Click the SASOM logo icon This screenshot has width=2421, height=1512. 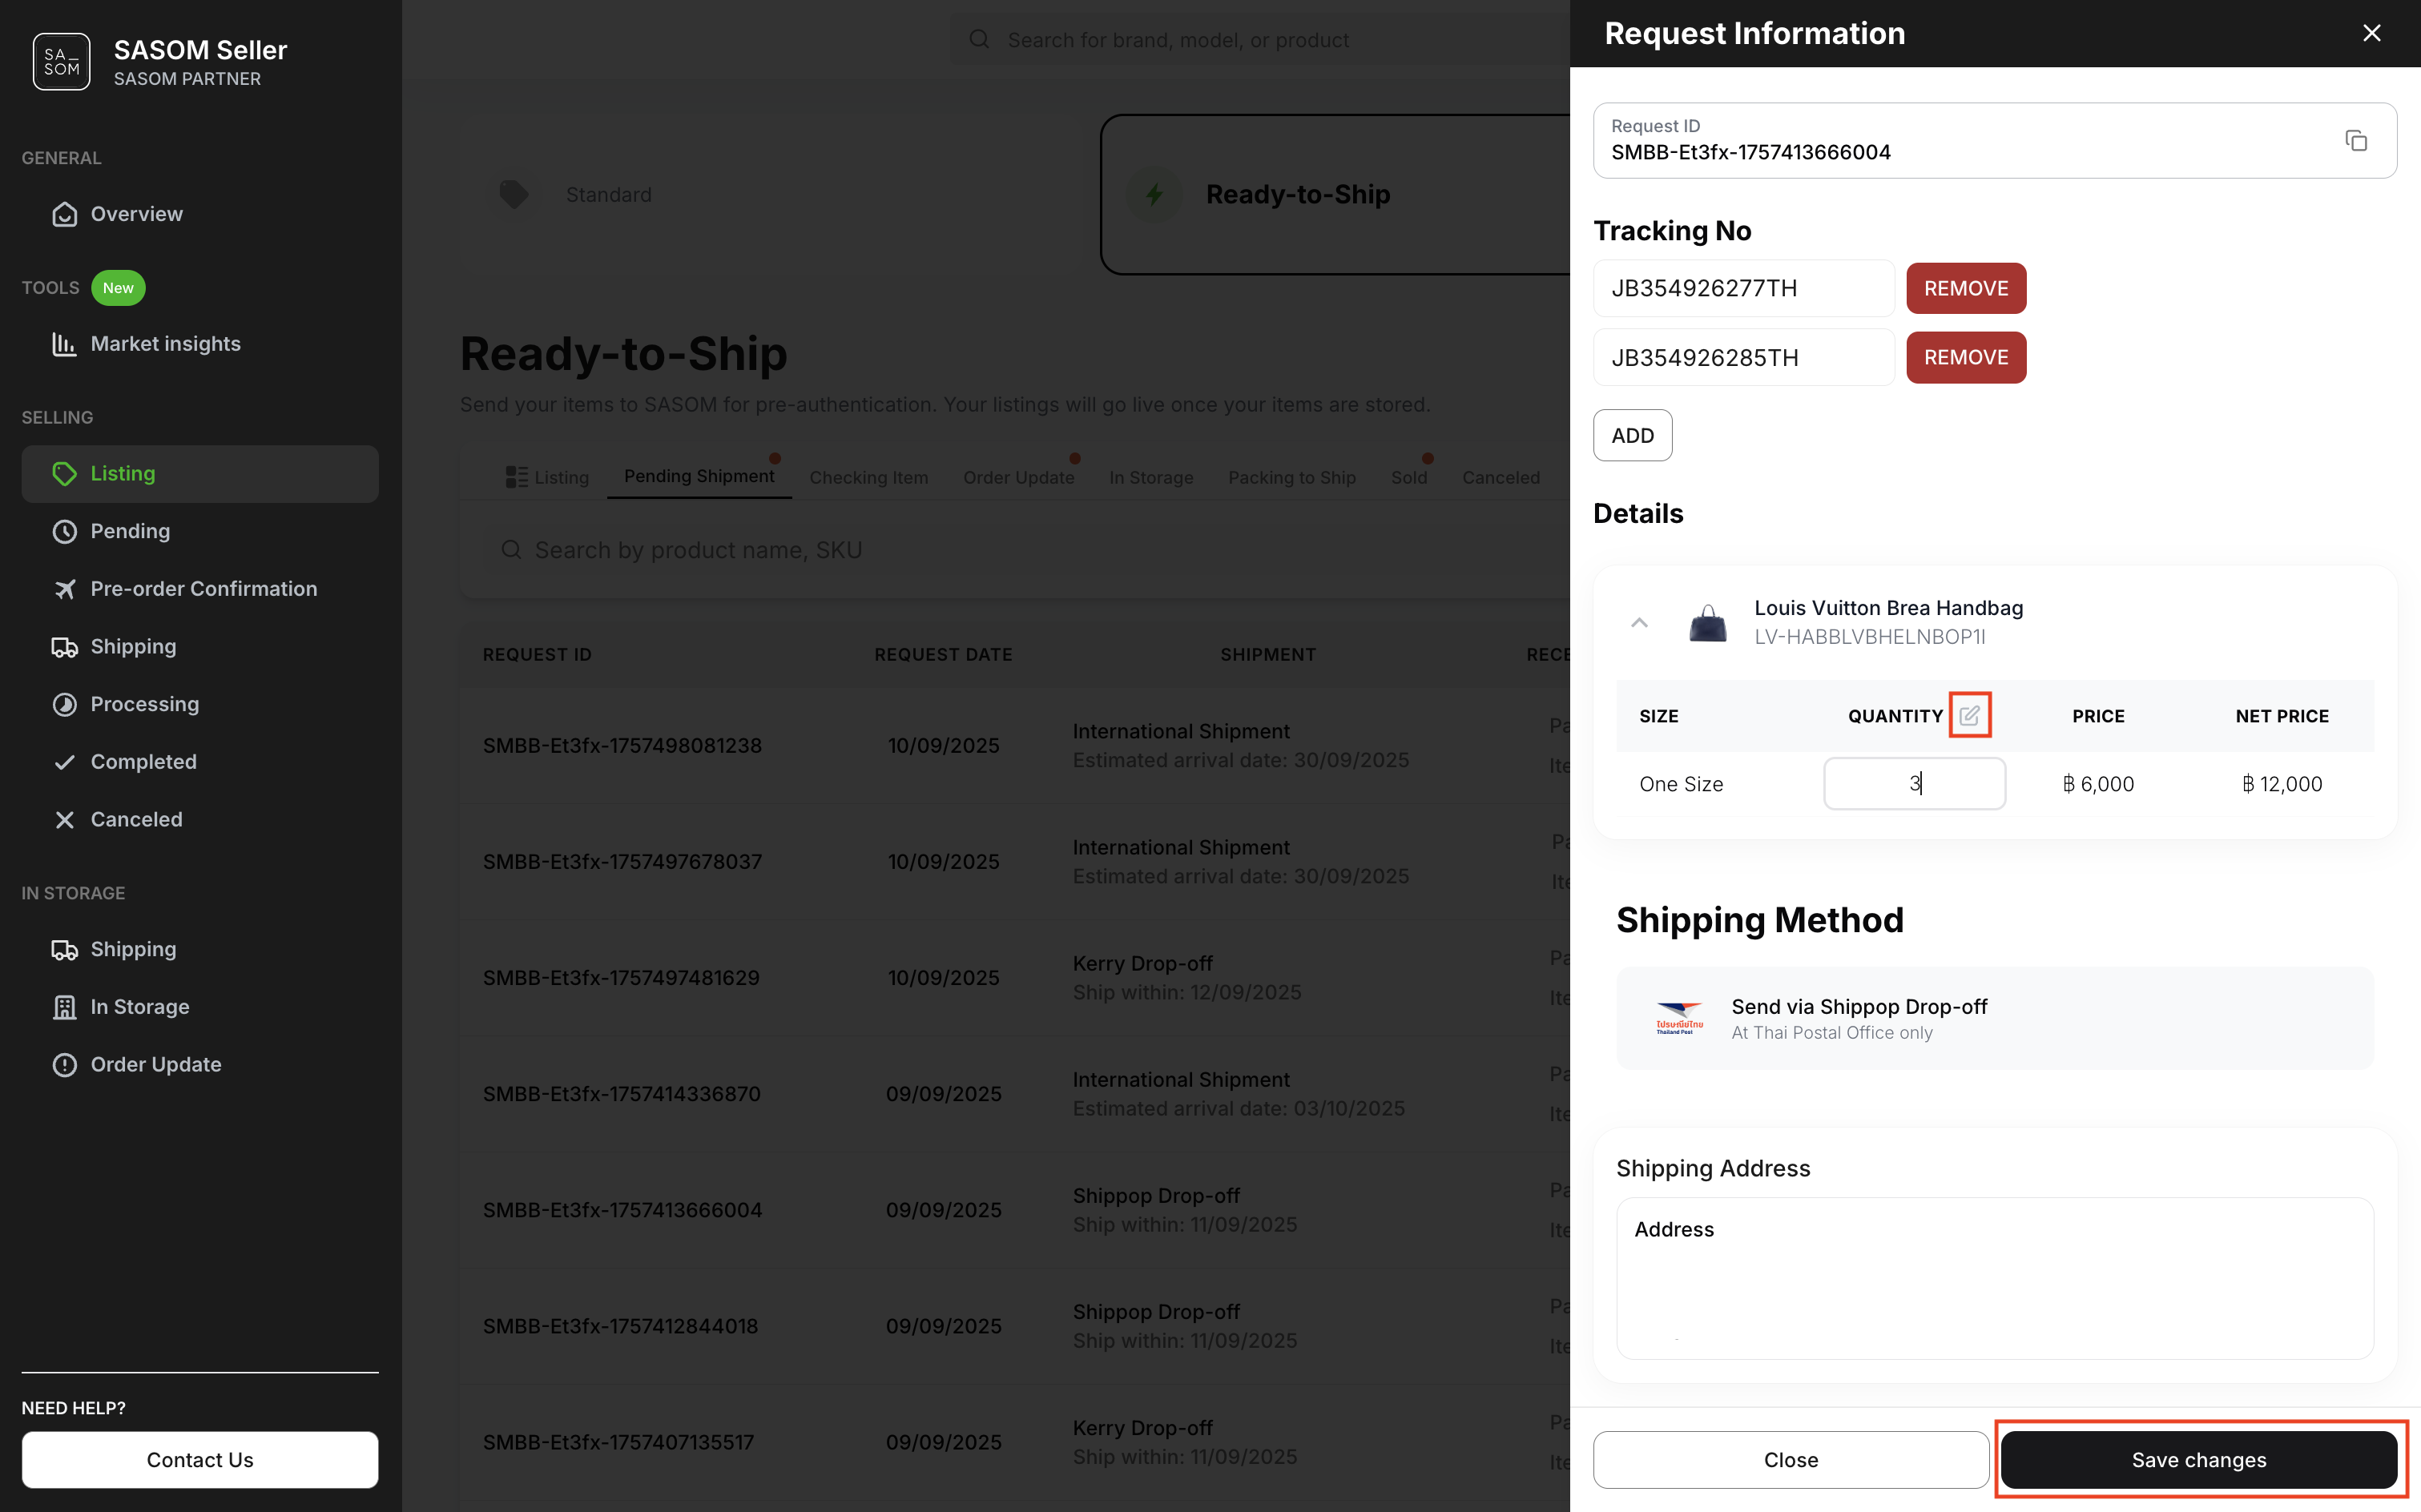click(61, 62)
